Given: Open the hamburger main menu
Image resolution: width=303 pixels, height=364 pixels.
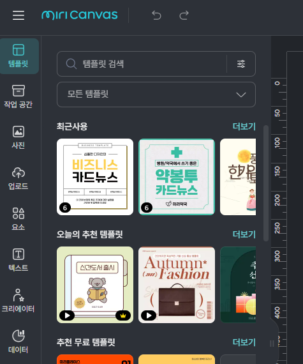Looking at the screenshot, I should [18, 15].
